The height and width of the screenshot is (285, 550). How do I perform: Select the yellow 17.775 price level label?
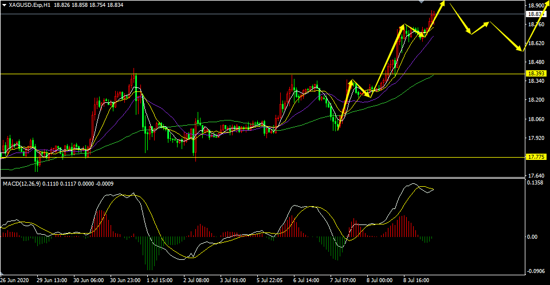pyautogui.click(x=536, y=157)
